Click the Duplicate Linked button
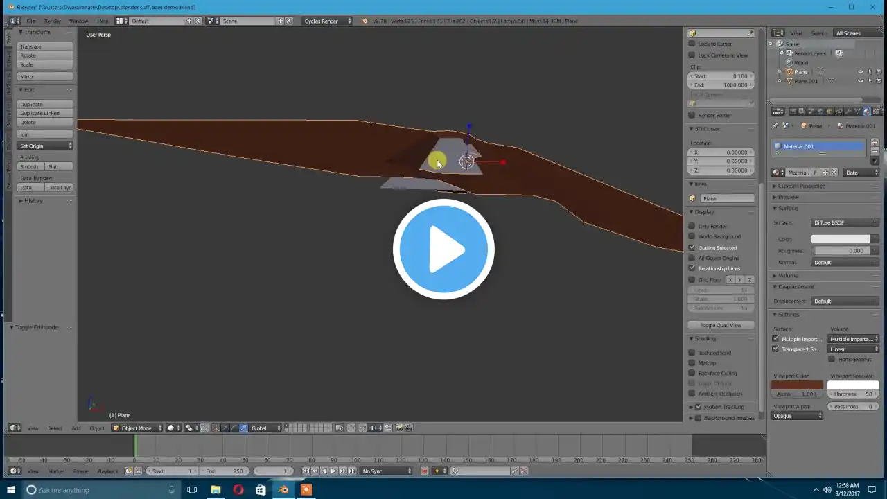The image size is (887, 499). click(45, 113)
